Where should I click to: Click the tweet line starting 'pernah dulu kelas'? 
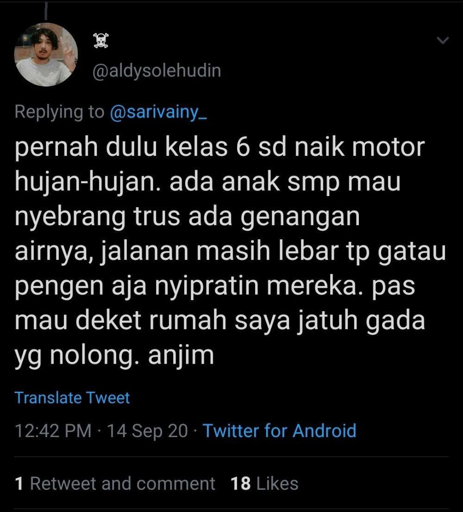pos(220,148)
